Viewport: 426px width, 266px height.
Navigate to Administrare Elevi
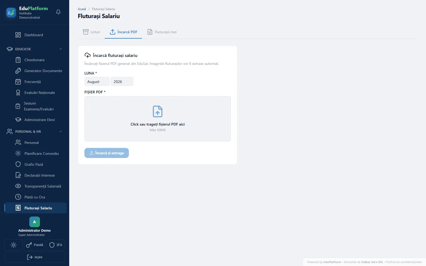[35, 120]
